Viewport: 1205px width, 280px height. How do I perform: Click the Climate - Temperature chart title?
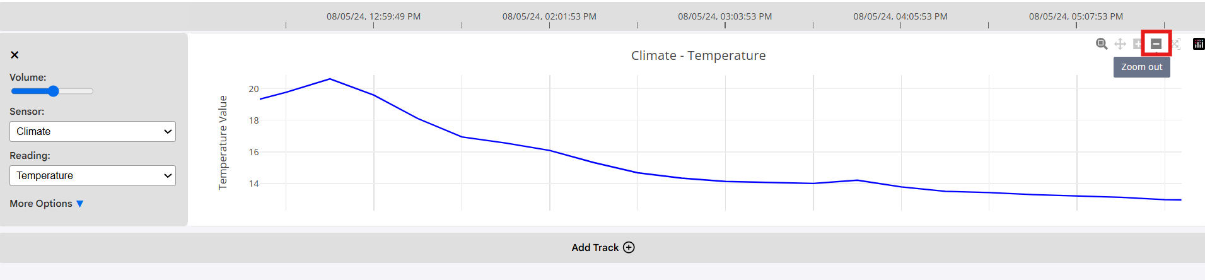(698, 55)
